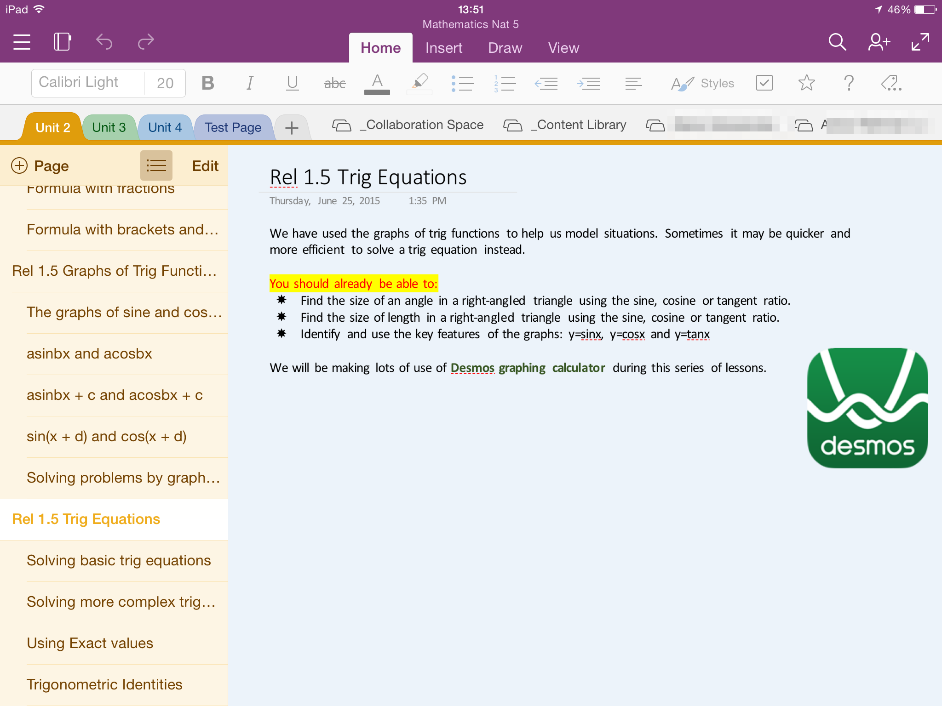Enter full screen mode with arrows icon

(x=920, y=42)
